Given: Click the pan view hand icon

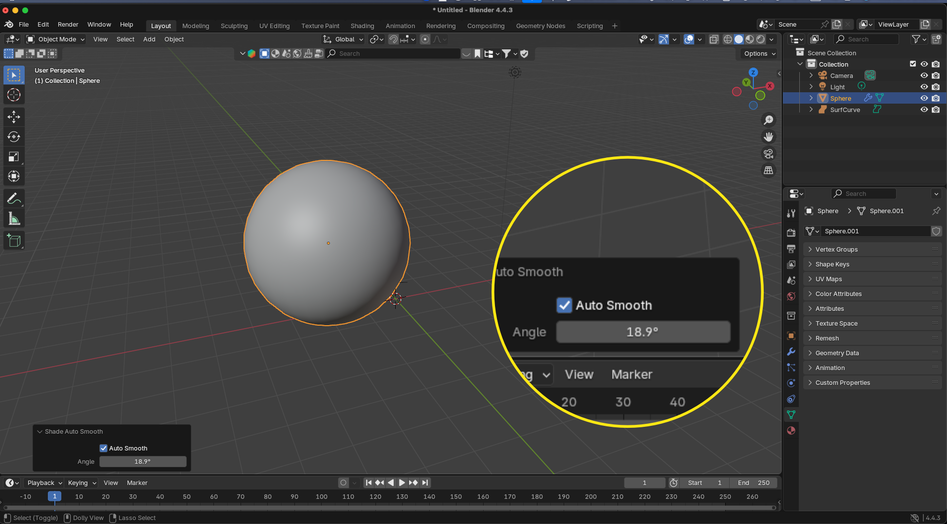Looking at the screenshot, I should 769,137.
